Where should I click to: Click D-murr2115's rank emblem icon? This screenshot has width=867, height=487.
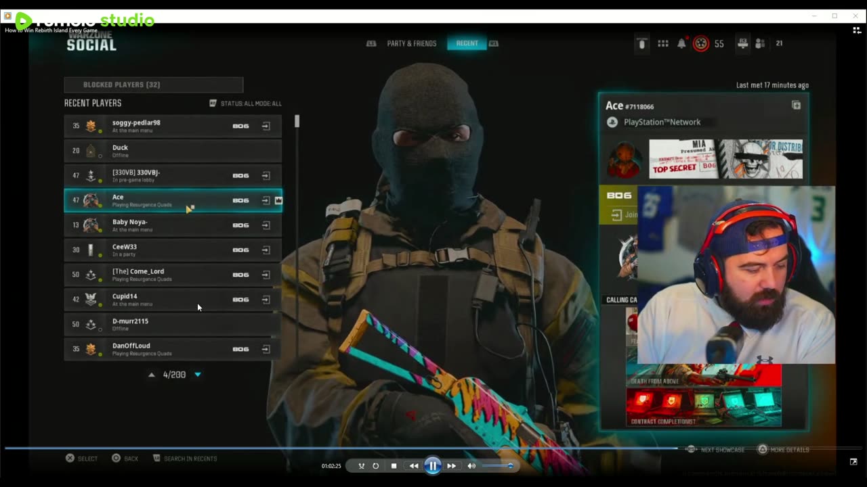(91, 324)
